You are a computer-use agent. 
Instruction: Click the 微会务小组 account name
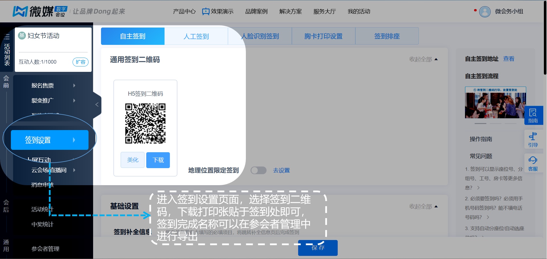509,12
